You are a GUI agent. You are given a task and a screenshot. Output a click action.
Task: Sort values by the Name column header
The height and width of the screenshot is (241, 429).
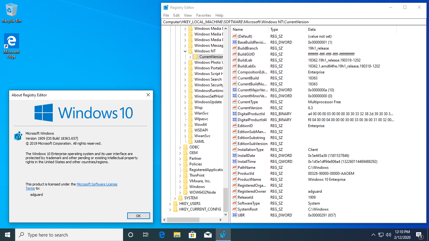250,29
